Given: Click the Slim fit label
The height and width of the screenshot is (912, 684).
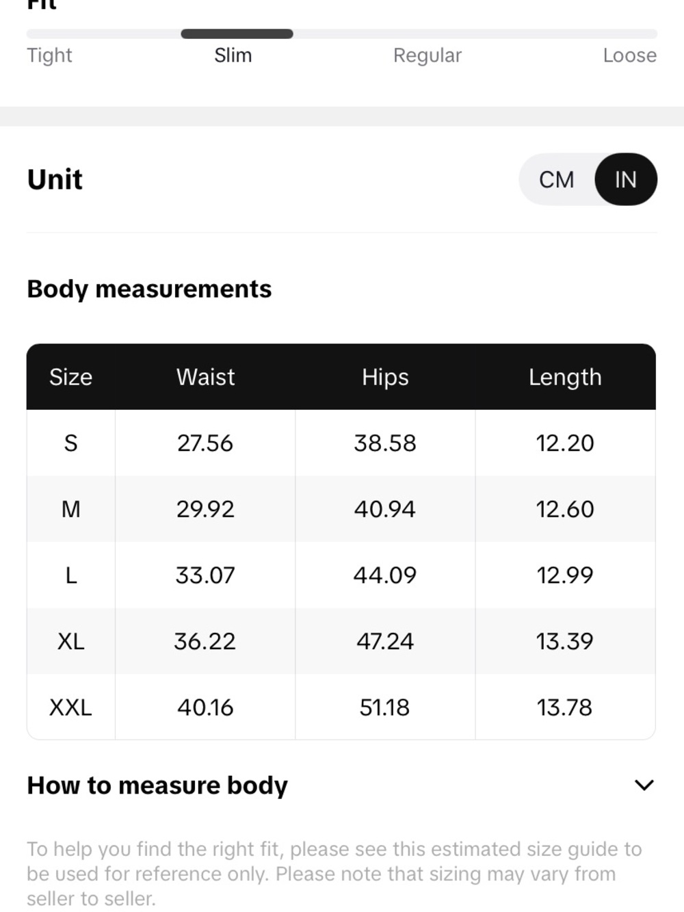Looking at the screenshot, I should pyautogui.click(x=233, y=55).
